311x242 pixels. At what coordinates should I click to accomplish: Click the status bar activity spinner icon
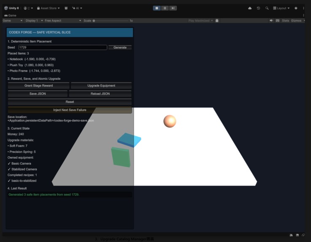click(303, 235)
